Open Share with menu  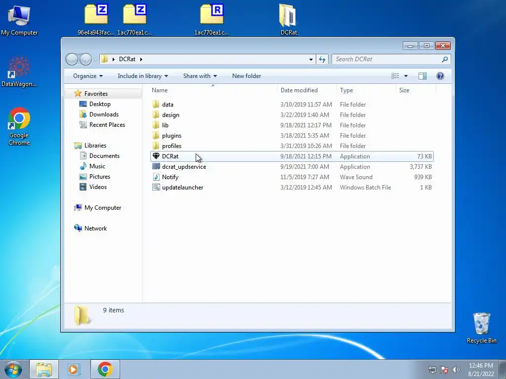pyautogui.click(x=200, y=76)
